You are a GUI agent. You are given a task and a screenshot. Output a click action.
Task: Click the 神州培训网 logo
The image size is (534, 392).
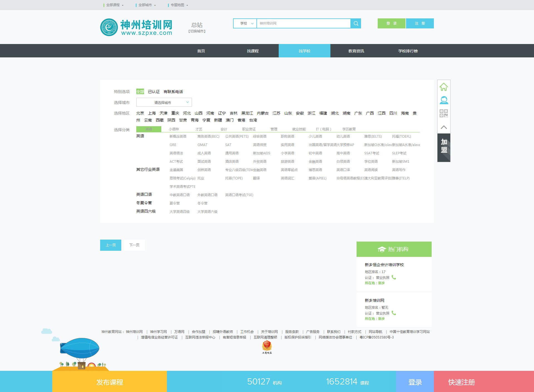[x=136, y=27]
